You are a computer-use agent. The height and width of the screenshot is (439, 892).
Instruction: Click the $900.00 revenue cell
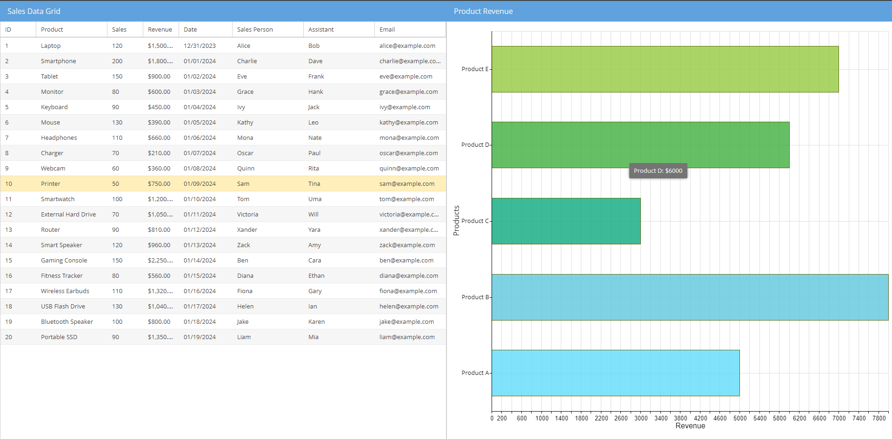161,76
